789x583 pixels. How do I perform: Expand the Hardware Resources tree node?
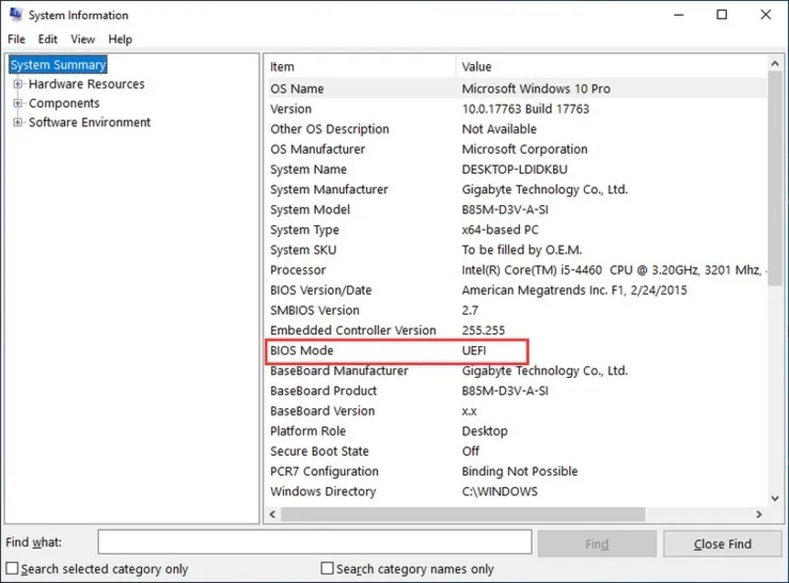point(18,85)
